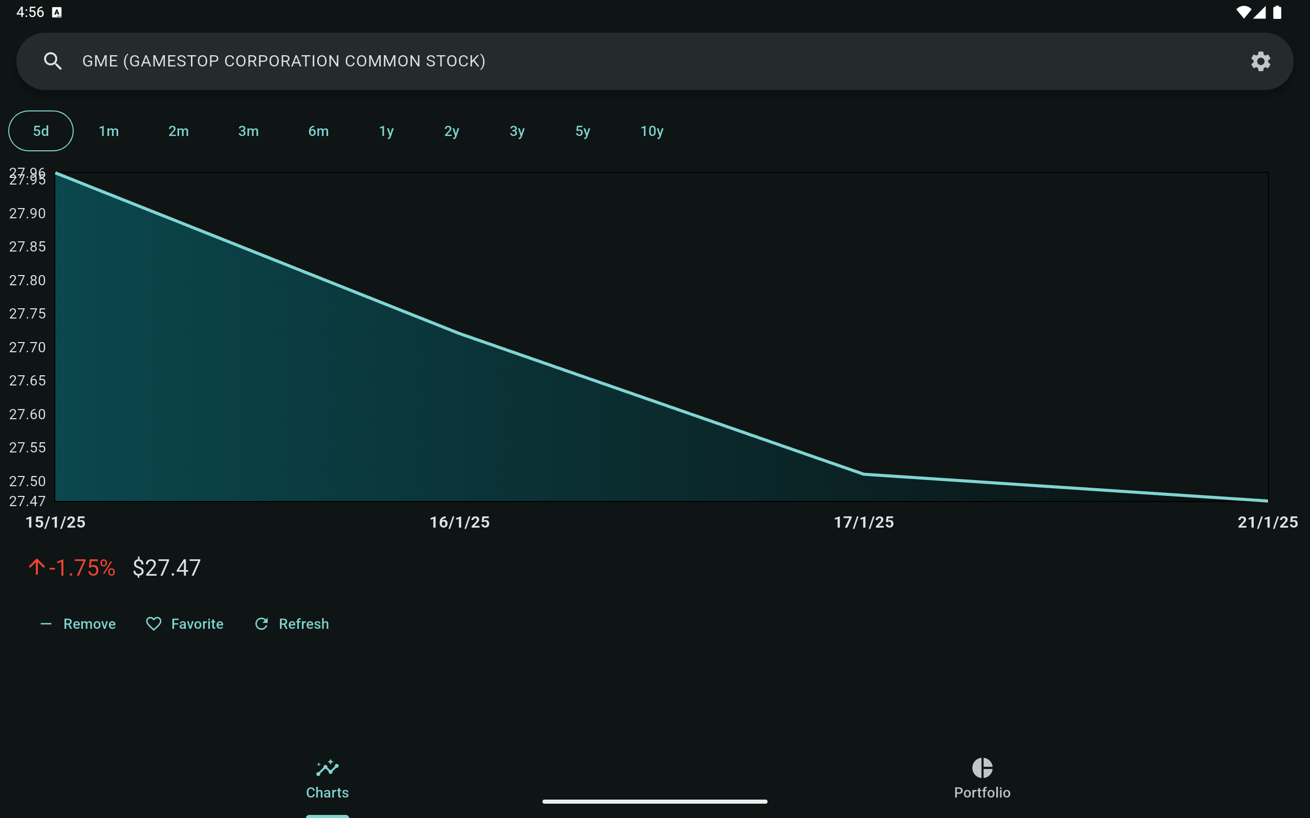Select the 6m time range chip
Viewport: 1310px width, 818px height.
click(318, 131)
